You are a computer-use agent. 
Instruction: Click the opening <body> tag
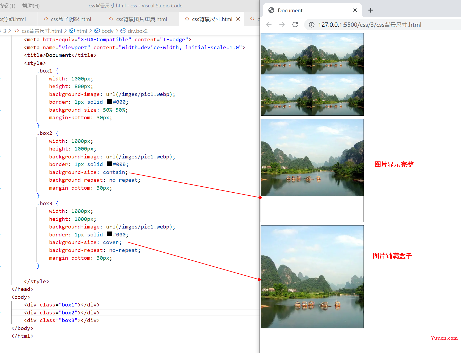click(x=21, y=297)
